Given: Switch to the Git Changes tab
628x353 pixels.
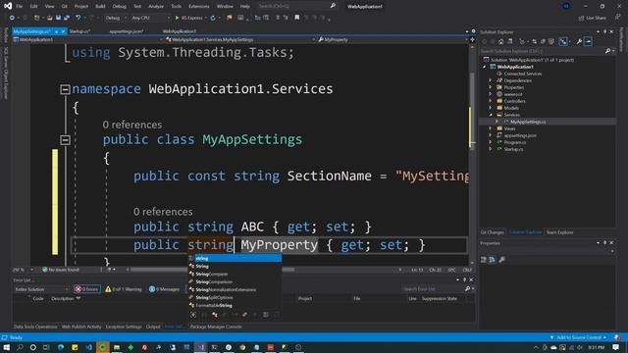Looking at the screenshot, I should 493,232.
